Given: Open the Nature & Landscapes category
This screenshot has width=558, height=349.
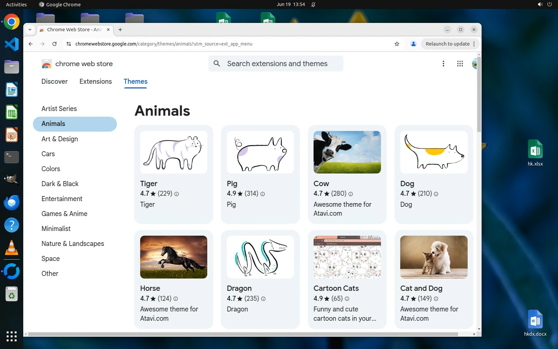Looking at the screenshot, I should pyautogui.click(x=73, y=244).
